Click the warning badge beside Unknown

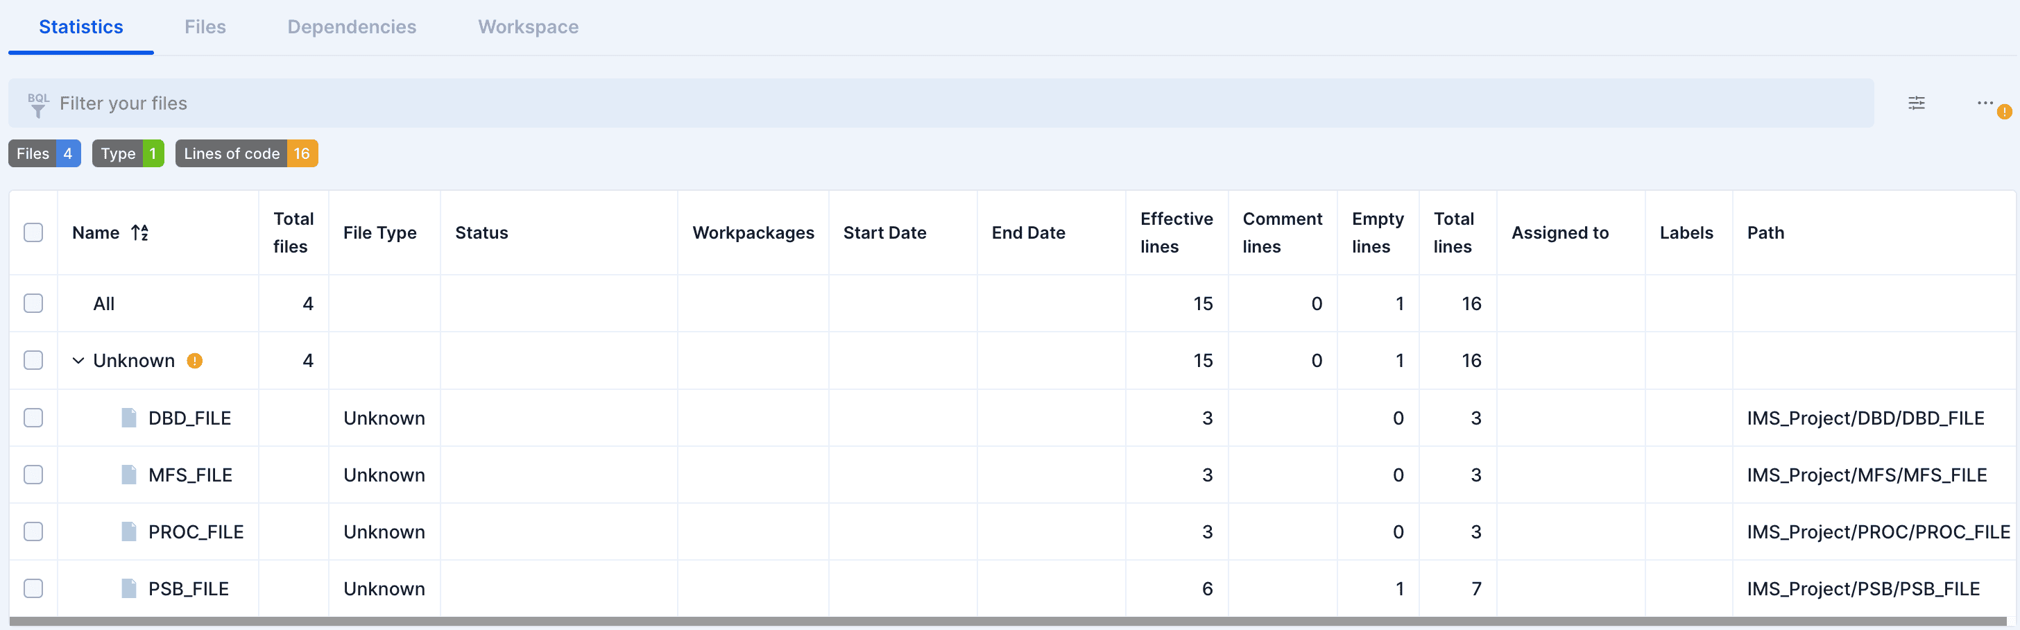click(194, 361)
